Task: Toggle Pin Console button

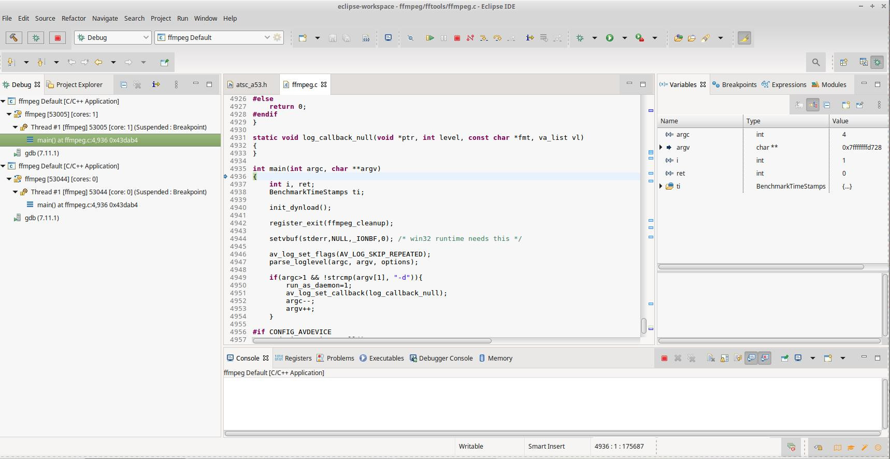Action: [x=784, y=358]
